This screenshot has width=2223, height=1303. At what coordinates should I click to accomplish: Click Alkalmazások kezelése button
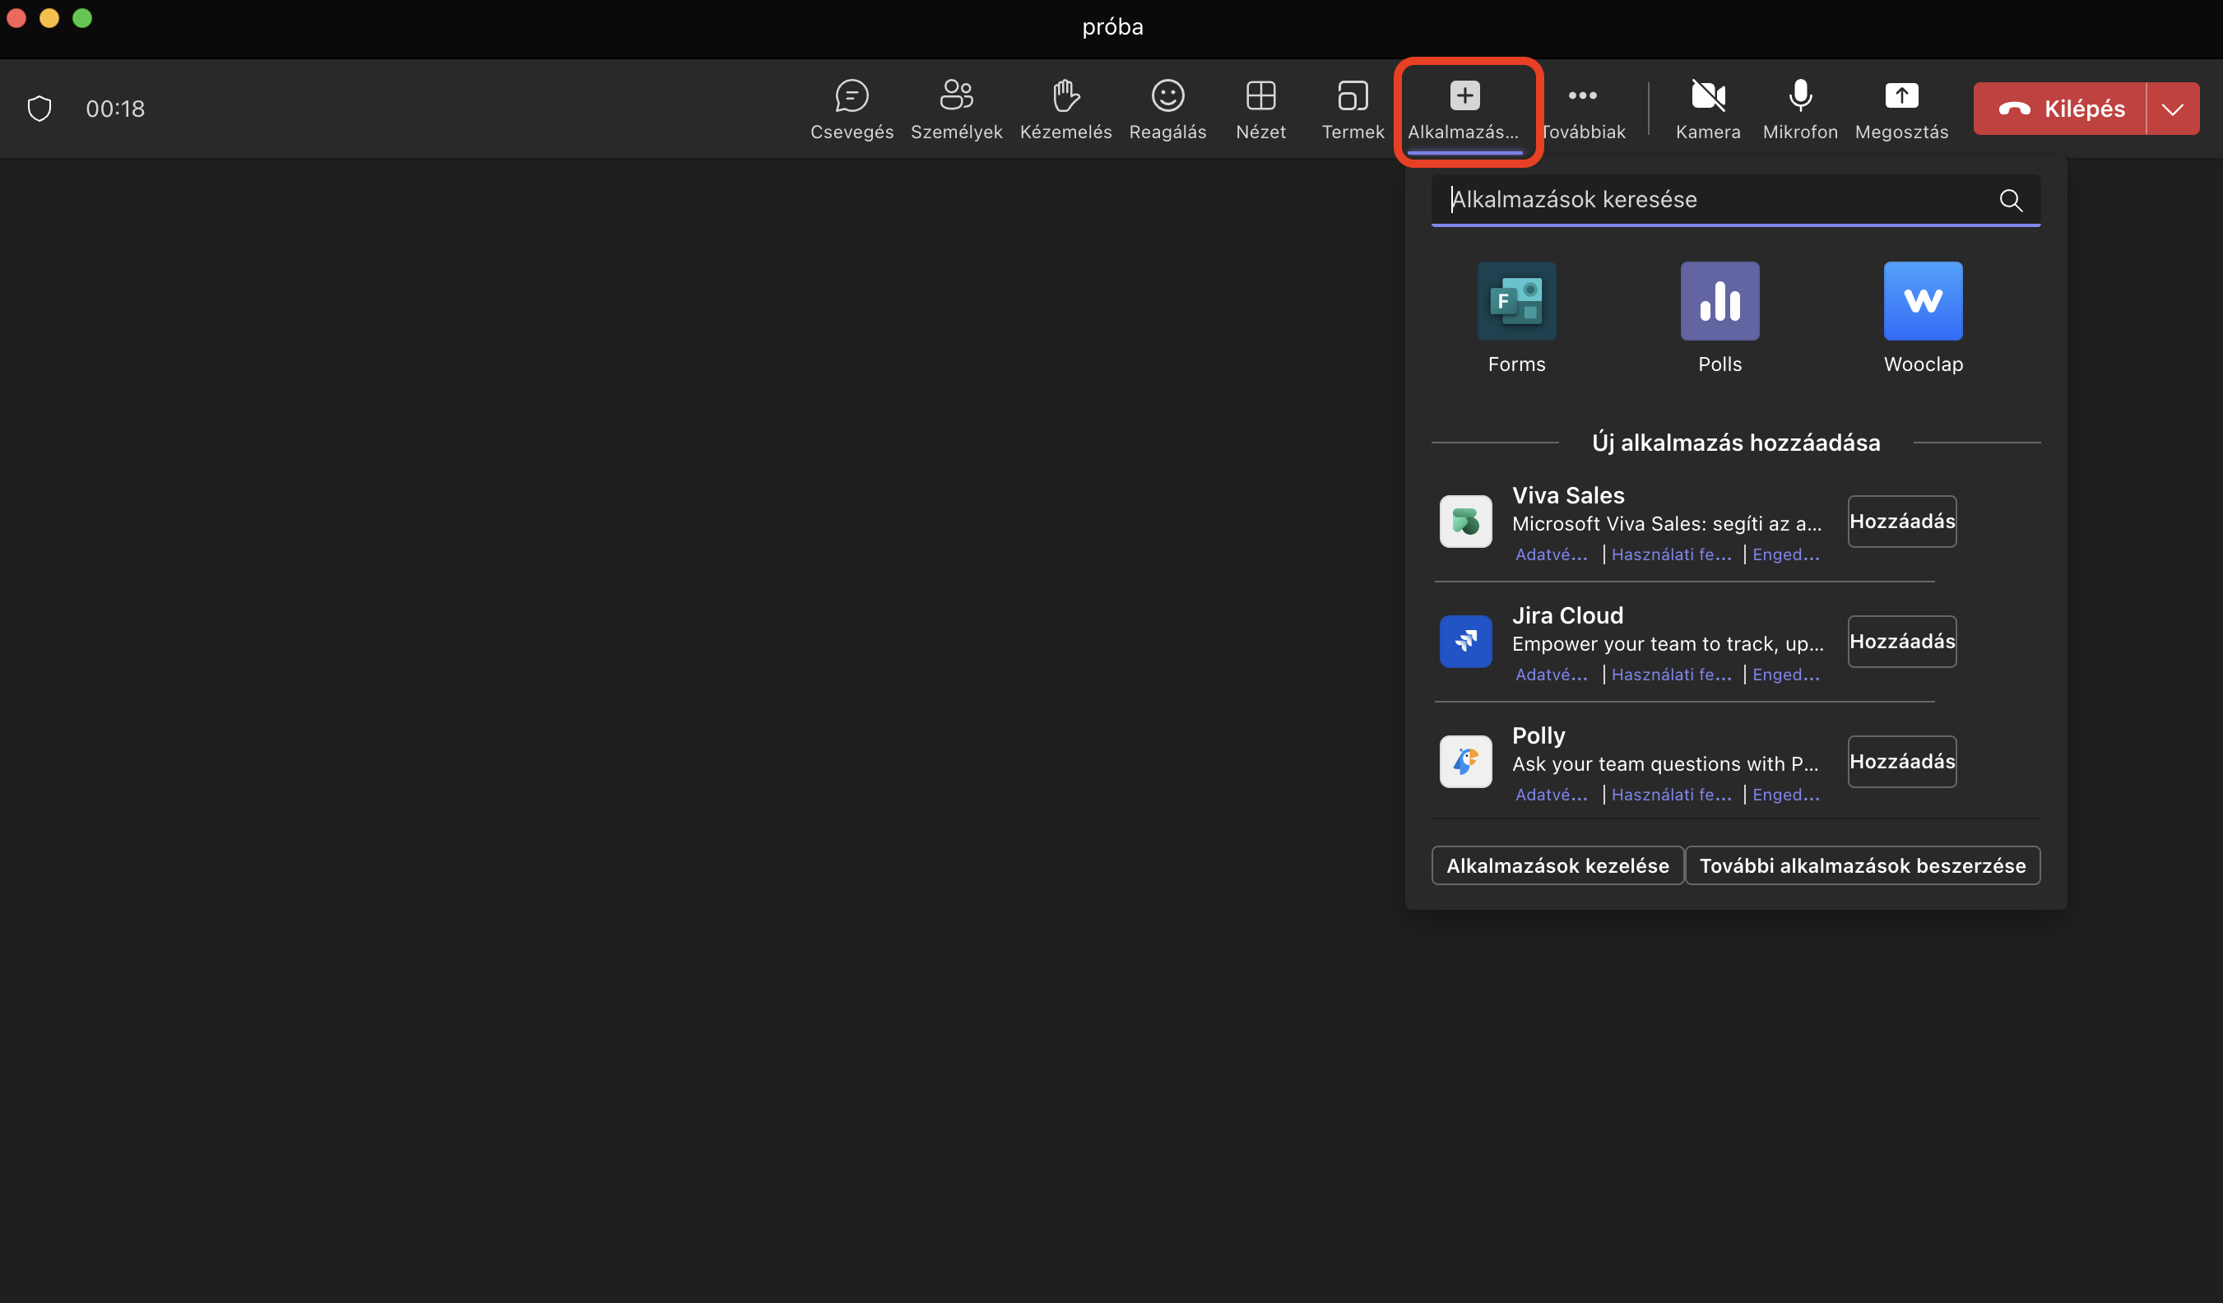click(x=1557, y=865)
